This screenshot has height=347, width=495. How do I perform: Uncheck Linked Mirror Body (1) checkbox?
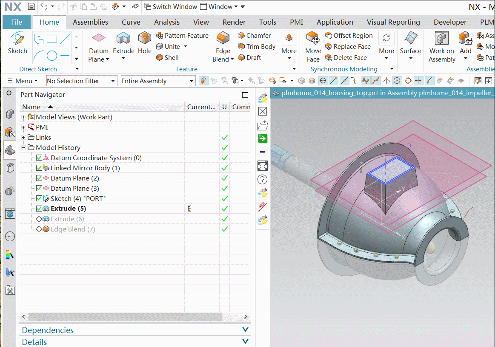pyautogui.click(x=39, y=168)
